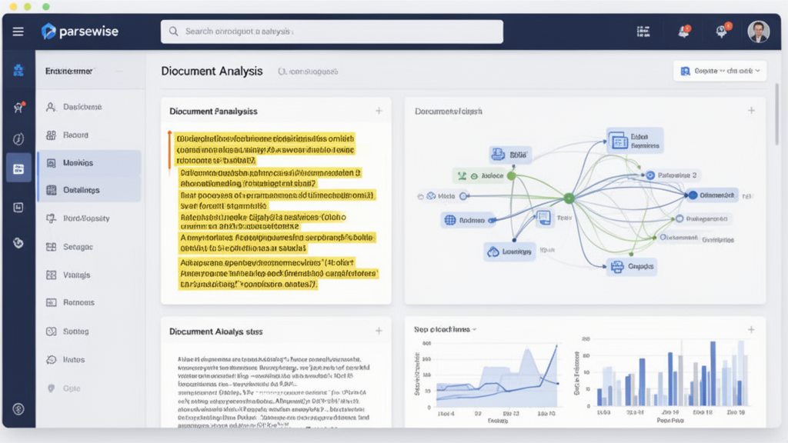Open the bell notifications icon
788x443 pixels.
(683, 32)
